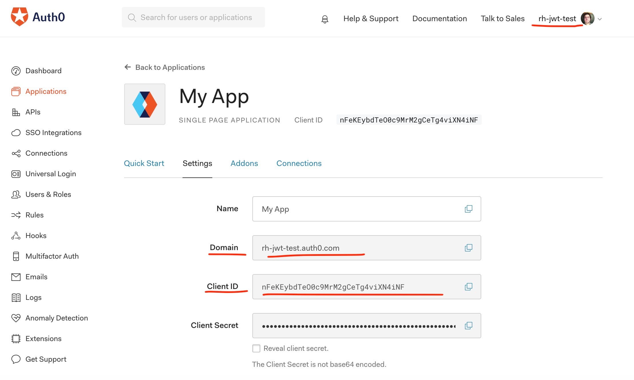The image size is (634, 380).
Task: Copy the Client Secret value
Action: coord(468,326)
